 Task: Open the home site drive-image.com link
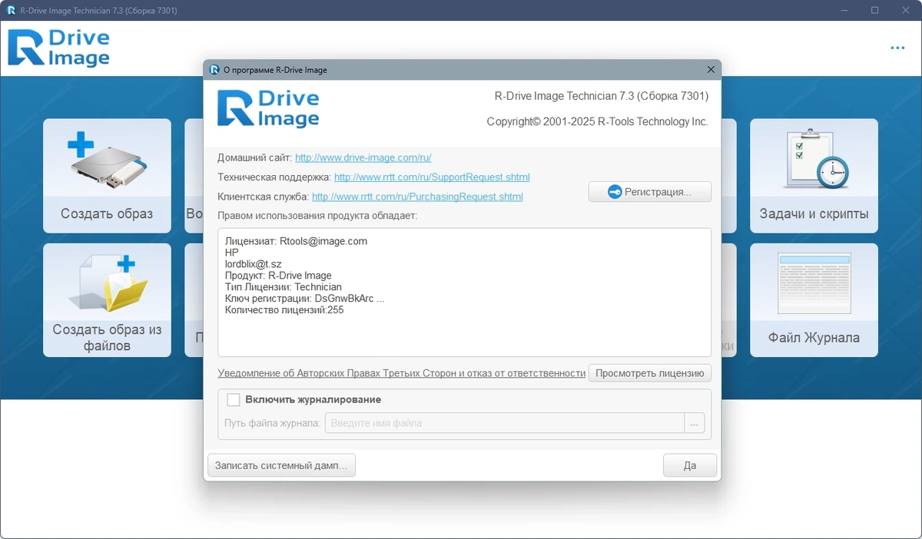(x=363, y=157)
